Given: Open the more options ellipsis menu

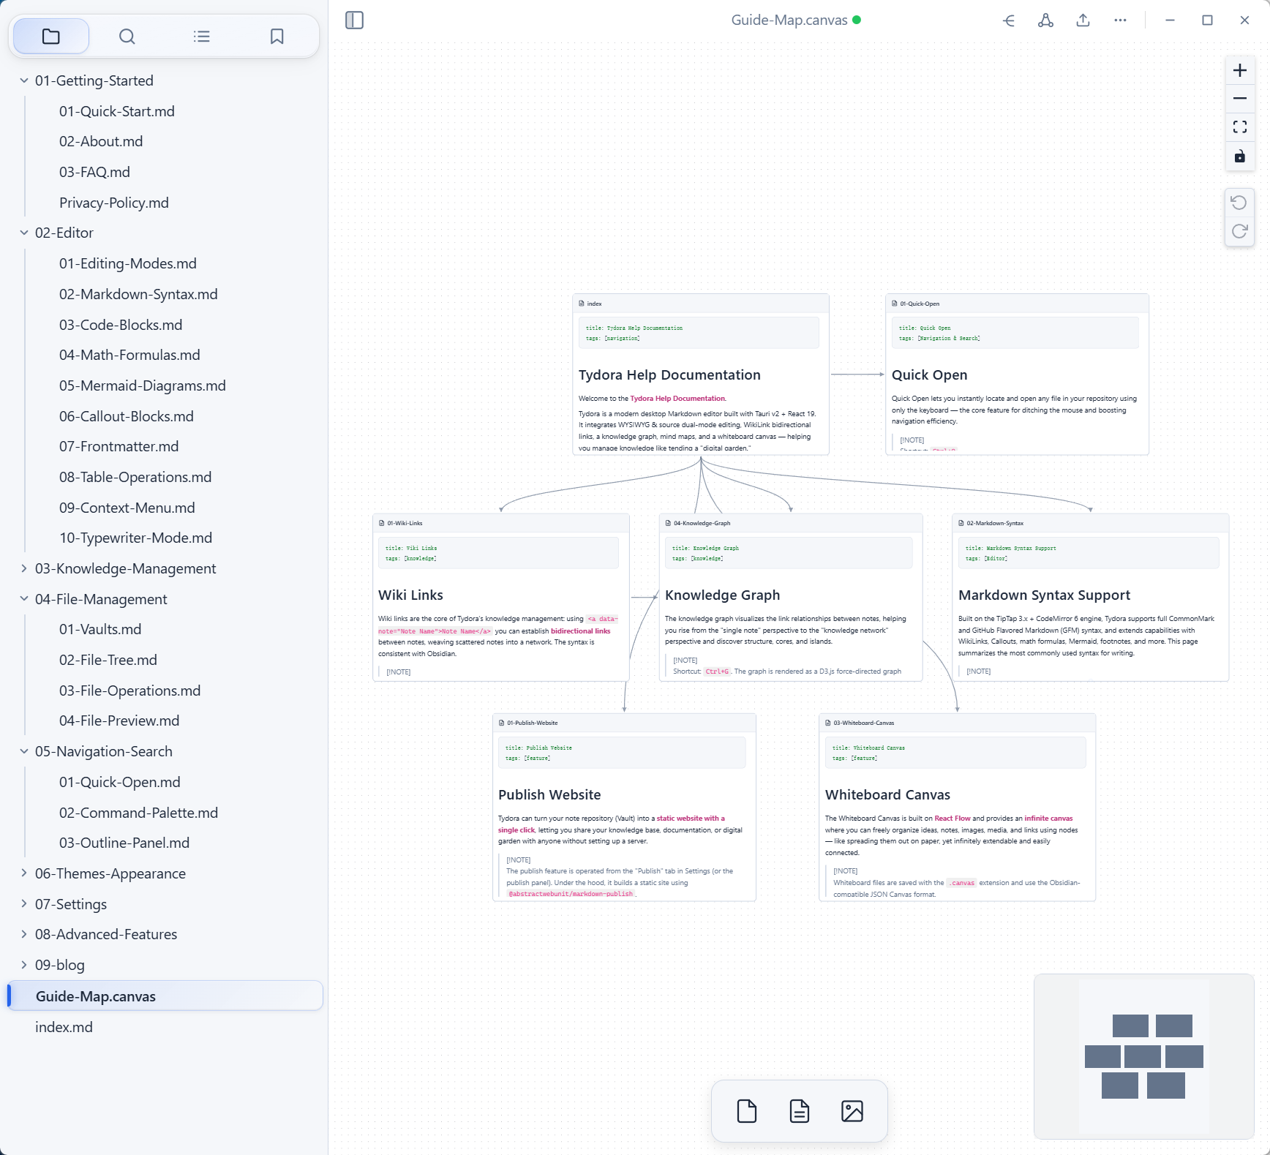Looking at the screenshot, I should point(1120,20).
